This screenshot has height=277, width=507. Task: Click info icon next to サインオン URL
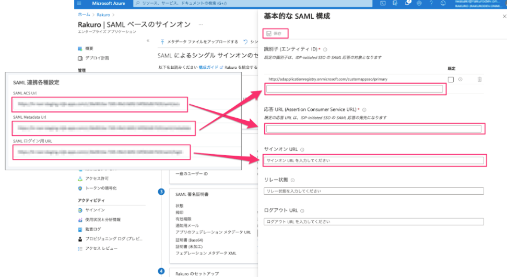click(302, 149)
